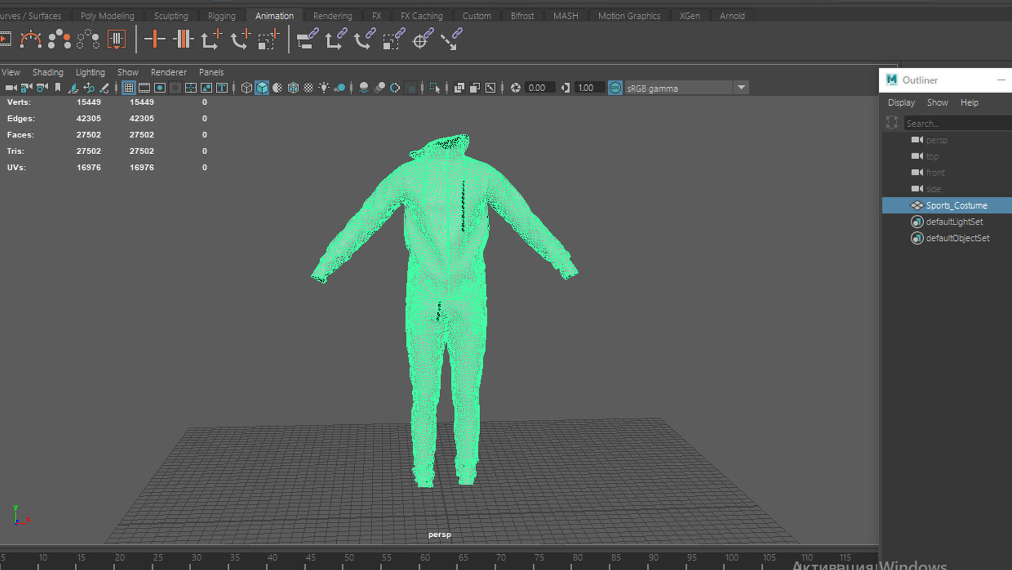Click the Isolate Select icon

[x=435, y=88]
